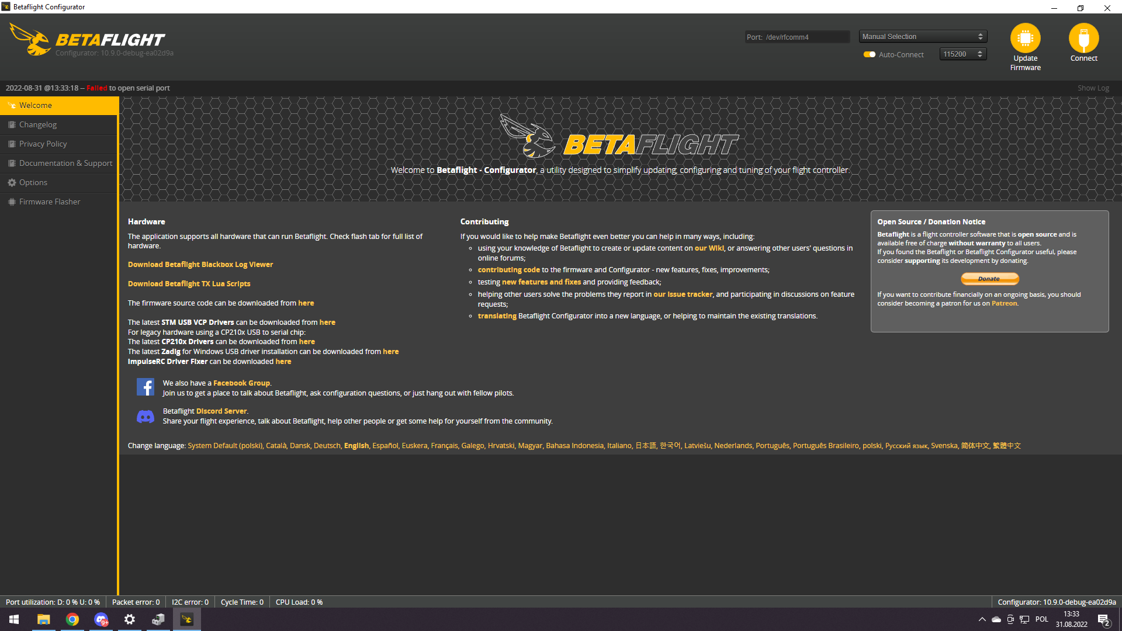1122x631 pixels.
Task: Disable the Auto-Connect toggle
Action: (x=869, y=54)
